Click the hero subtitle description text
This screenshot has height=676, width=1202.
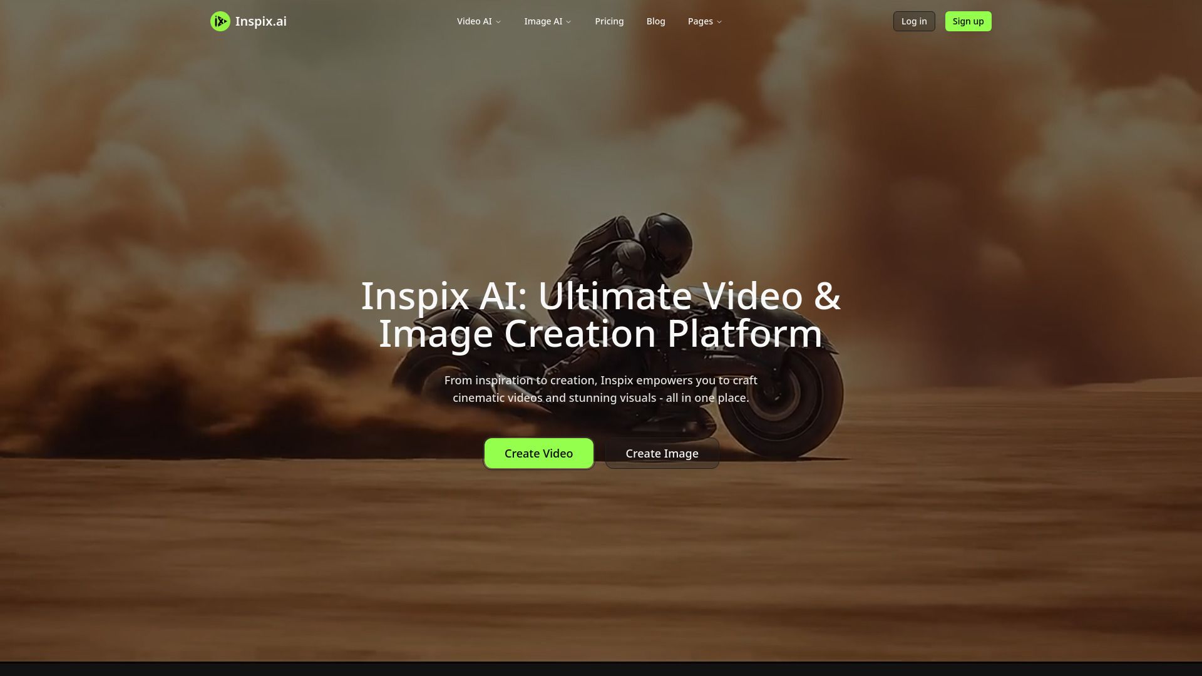[x=600, y=388]
